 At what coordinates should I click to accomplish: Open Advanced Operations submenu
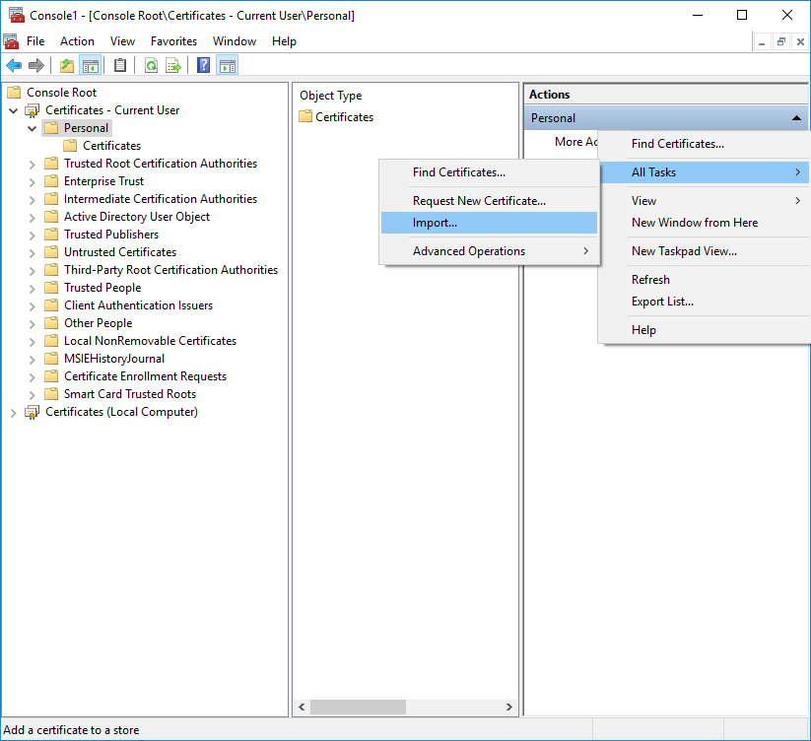(x=469, y=251)
